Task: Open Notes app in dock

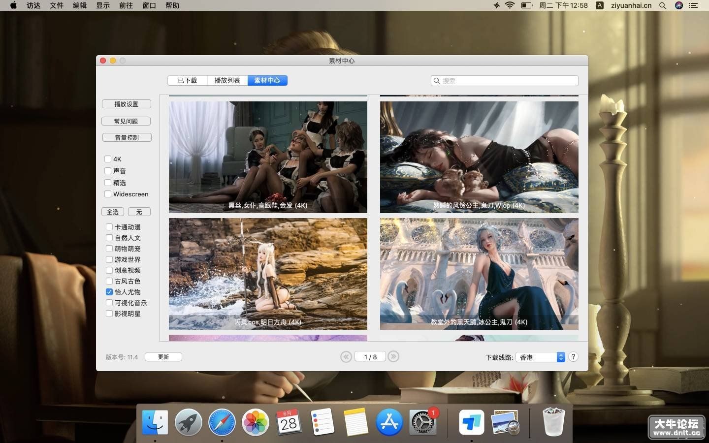Action: 356,422
